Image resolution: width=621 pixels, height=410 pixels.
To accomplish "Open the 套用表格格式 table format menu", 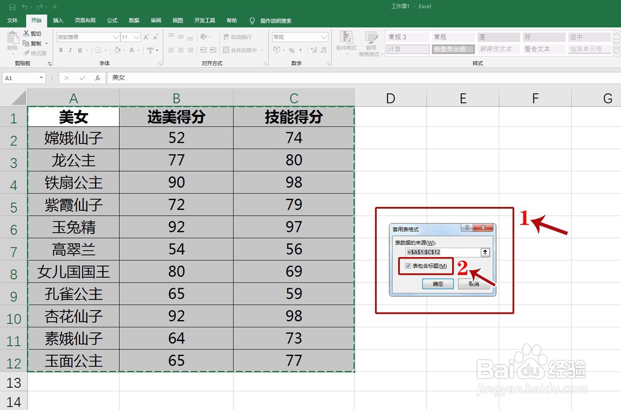I will tap(371, 43).
